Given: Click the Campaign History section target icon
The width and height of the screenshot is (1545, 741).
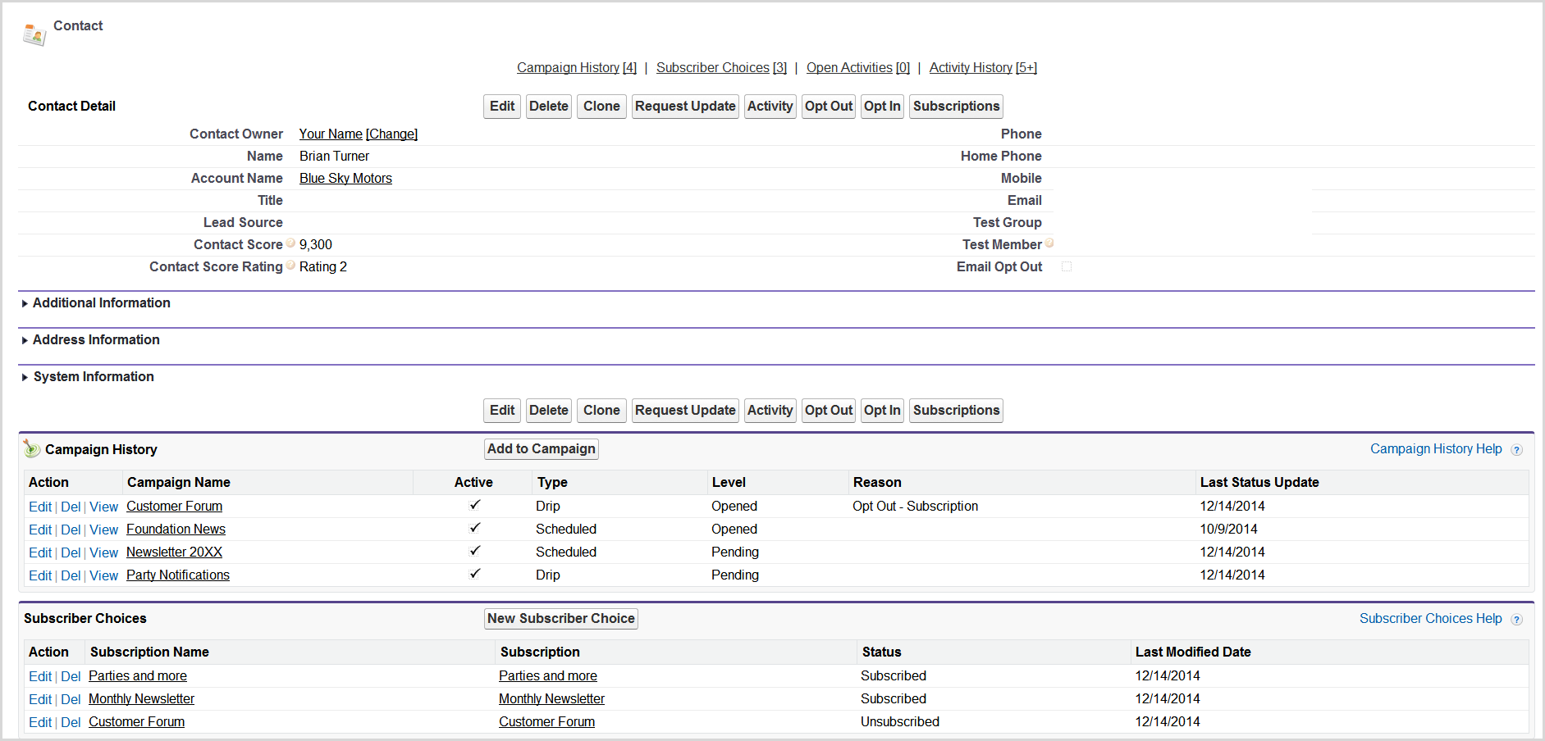Looking at the screenshot, I should click(x=32, y=448).
